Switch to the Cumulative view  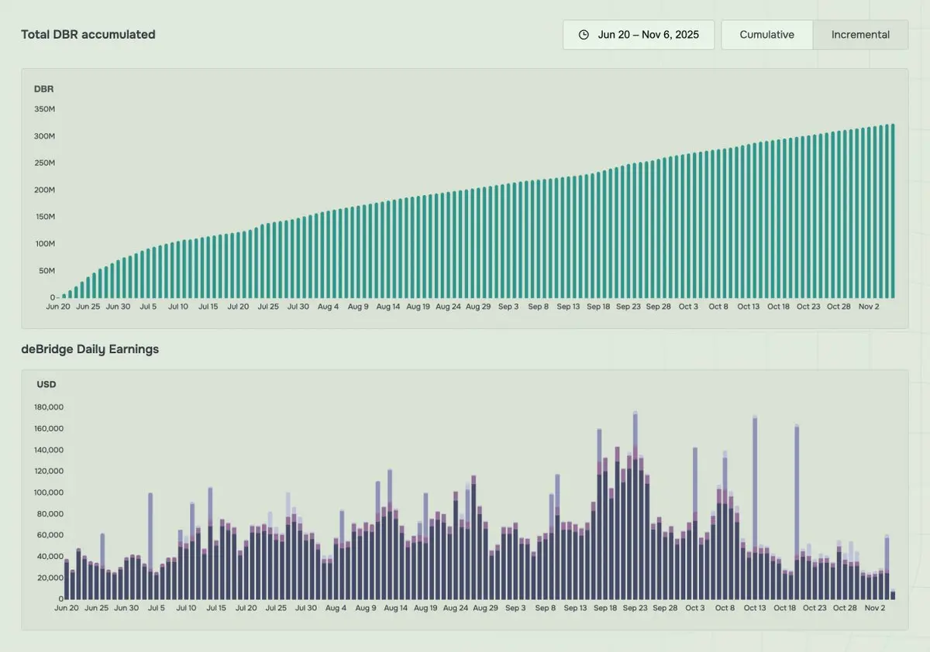click(766, 35)
